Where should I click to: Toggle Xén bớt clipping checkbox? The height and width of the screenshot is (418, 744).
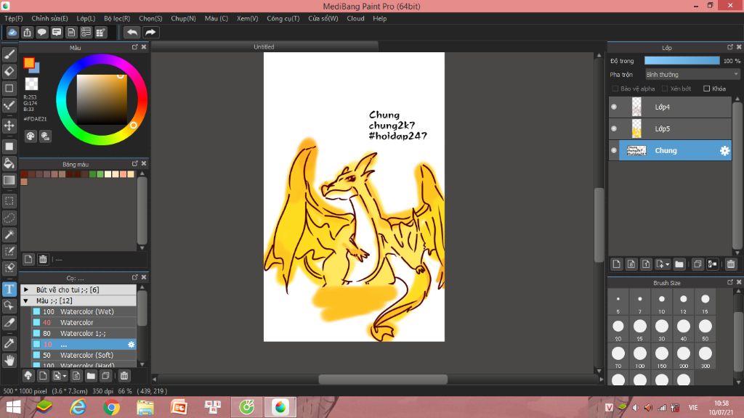coord(665,89)
